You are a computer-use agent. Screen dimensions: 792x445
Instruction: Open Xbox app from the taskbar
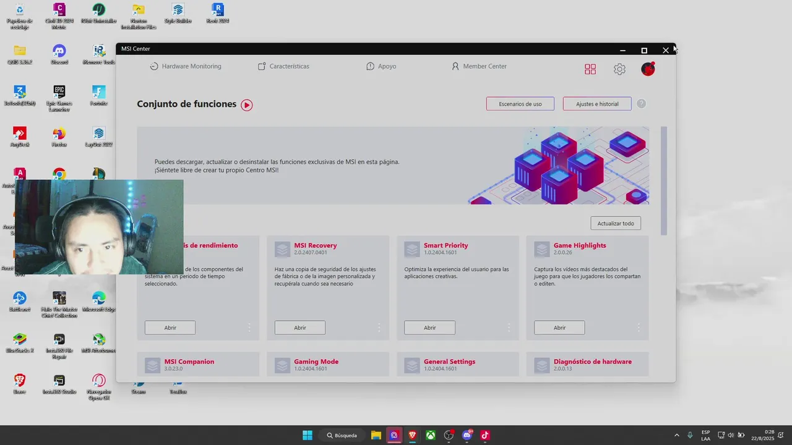(x=430, y=435)
